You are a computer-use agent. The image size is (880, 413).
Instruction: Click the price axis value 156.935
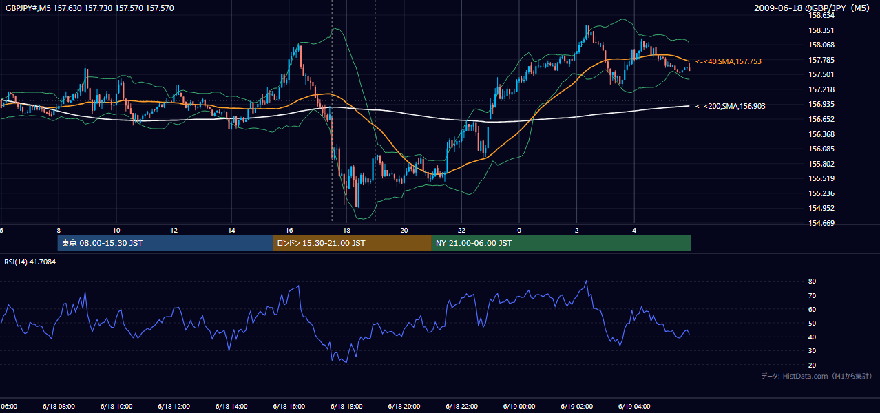click(x=822, y=104)
